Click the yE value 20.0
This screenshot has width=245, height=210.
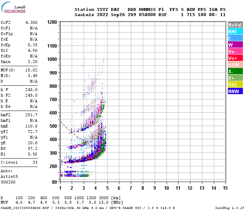click(33, 143)
